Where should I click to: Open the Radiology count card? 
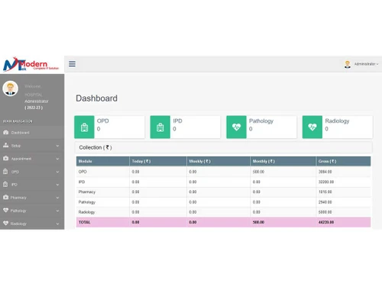338,127
